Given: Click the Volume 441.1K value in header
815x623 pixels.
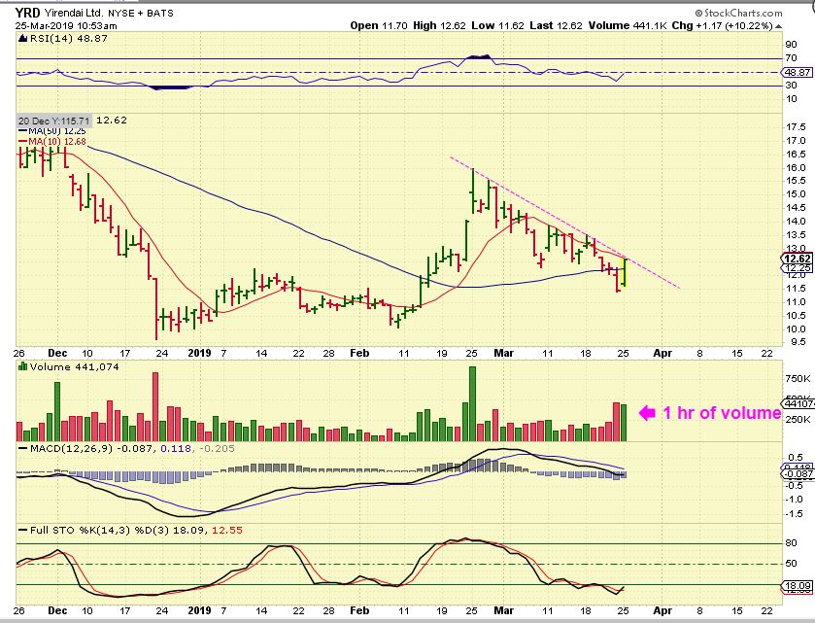Looking at the screenshot, I should (x=628, y=25).
